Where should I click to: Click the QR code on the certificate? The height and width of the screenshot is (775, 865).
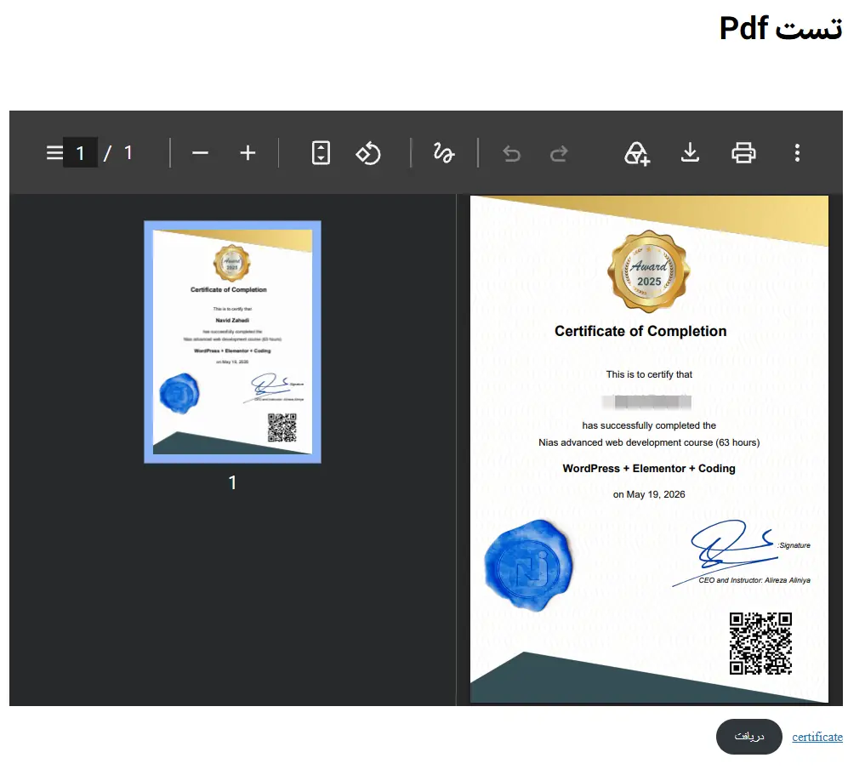[x=760, y=643]
